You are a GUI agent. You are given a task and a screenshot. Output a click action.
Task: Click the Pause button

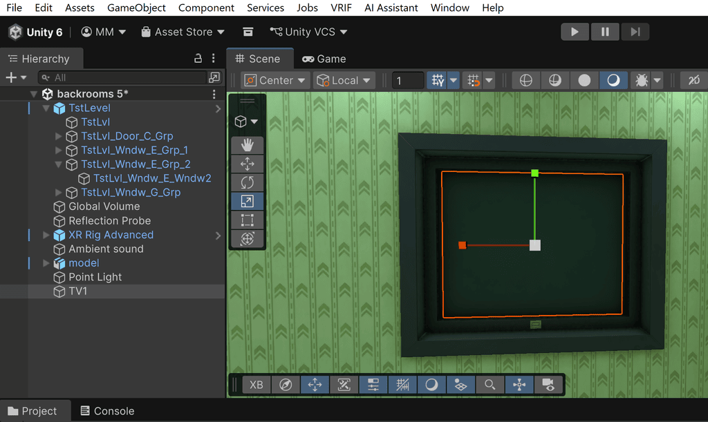(x=605, y=32)
